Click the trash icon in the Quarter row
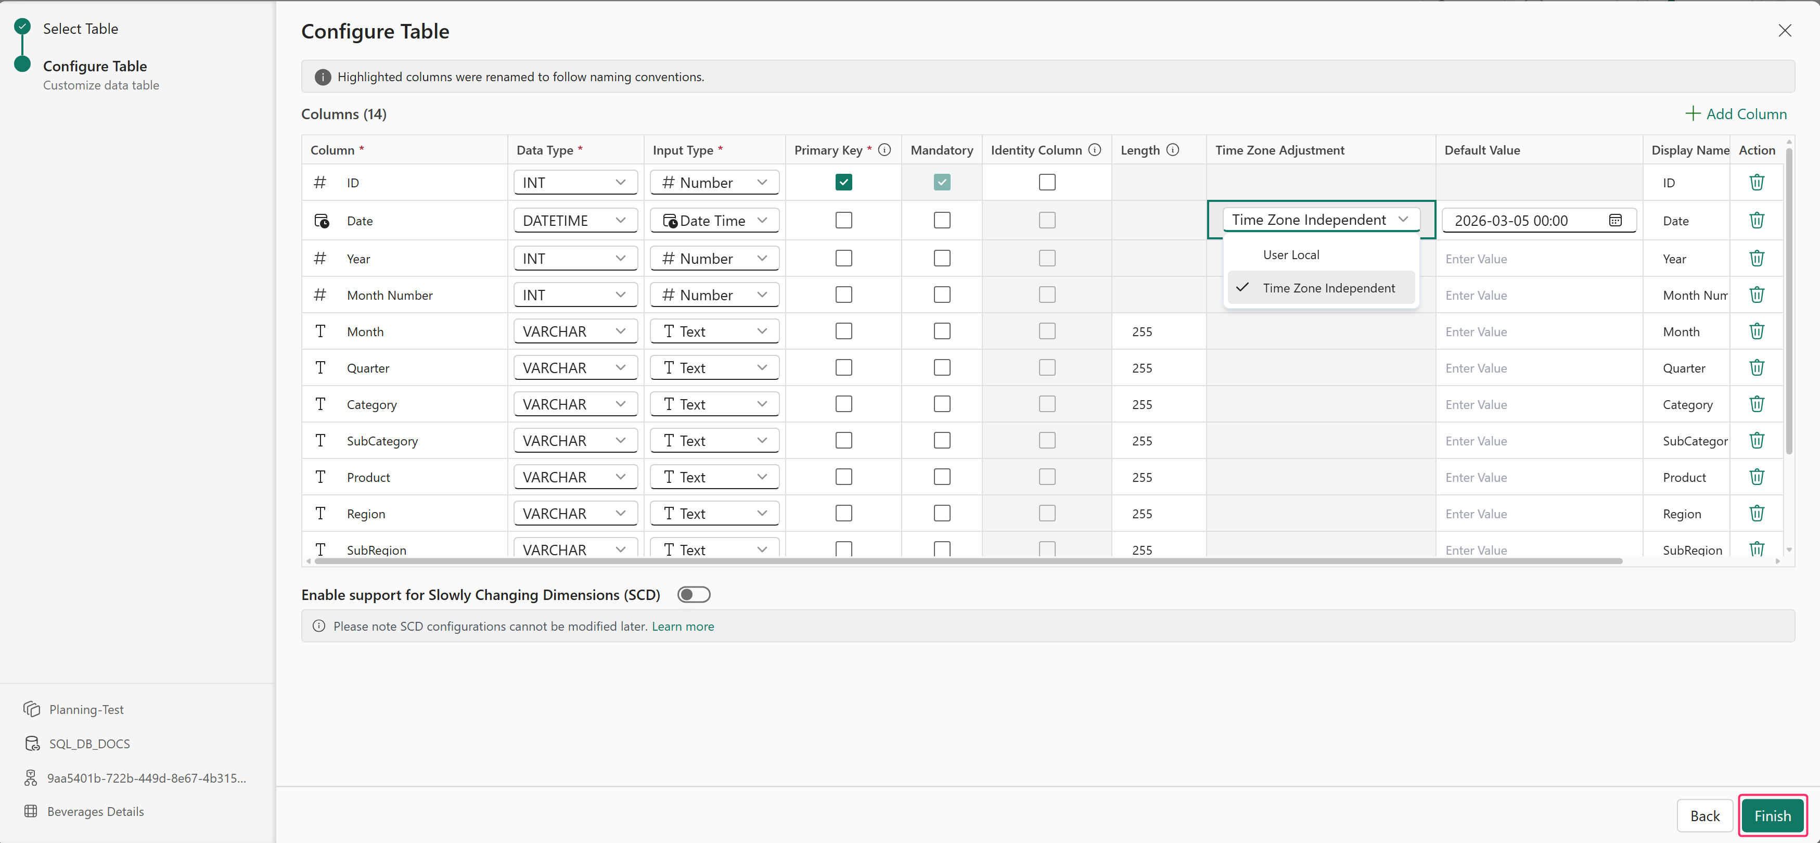This screenshot has height=843, width=1820. (x=1757, y=367)
